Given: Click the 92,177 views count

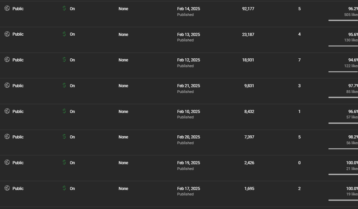Looking at the screenshot, I should [248, 9].
